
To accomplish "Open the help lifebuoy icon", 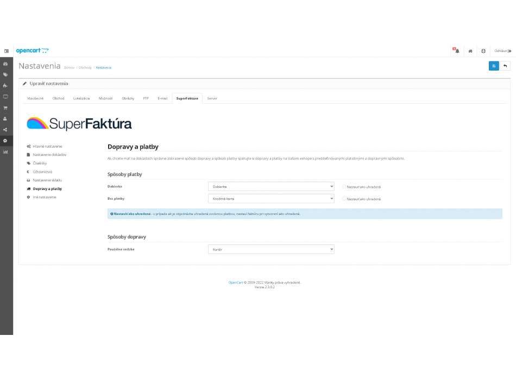I will click(x=483, y=51).
